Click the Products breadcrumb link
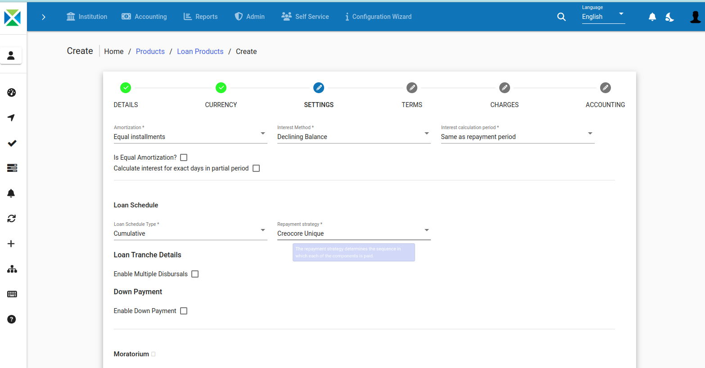The image size is (705, 368). point(150,52)
